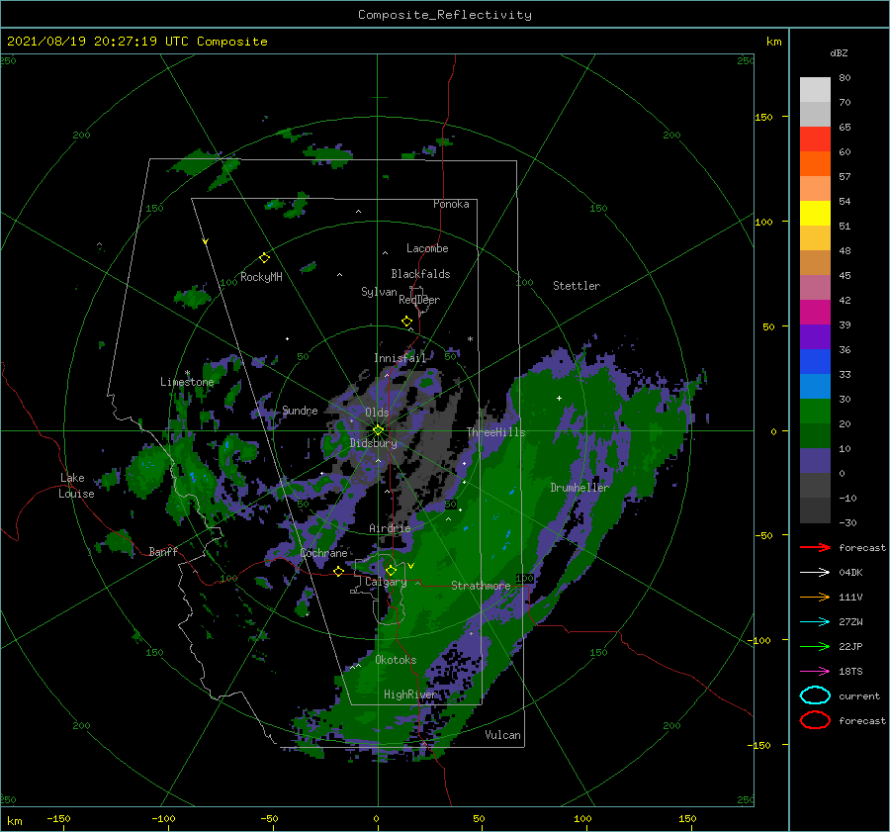Image resolution: width=890 pixels, height=832 pixels.
Task: Select the blue 33-36 dBZ swatch
Action: (x=815, y=362)
